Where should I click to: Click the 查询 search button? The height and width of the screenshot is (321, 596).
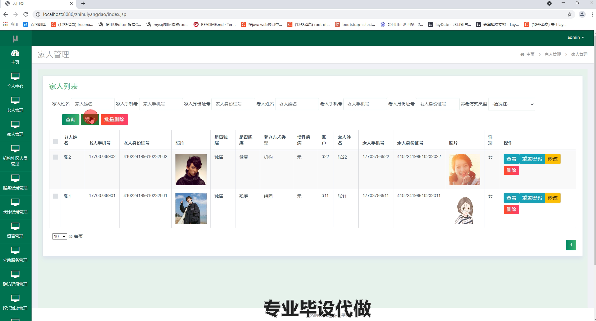(70, 120)
